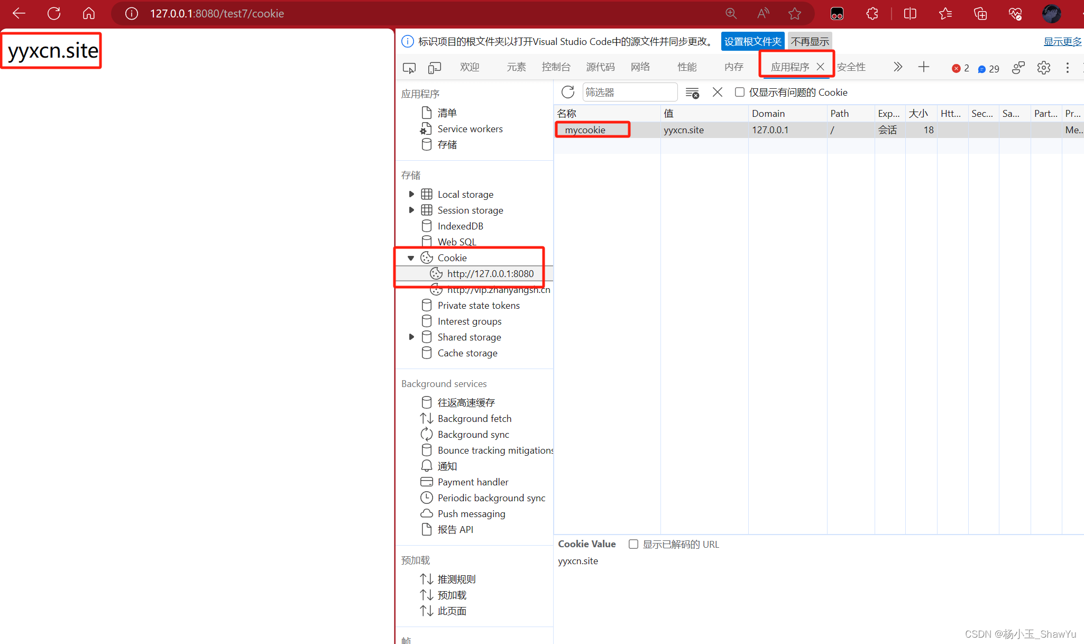Collapse the Cookie tree node

pos(411,258)
